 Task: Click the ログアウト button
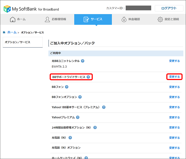click(x=169, y=8)
